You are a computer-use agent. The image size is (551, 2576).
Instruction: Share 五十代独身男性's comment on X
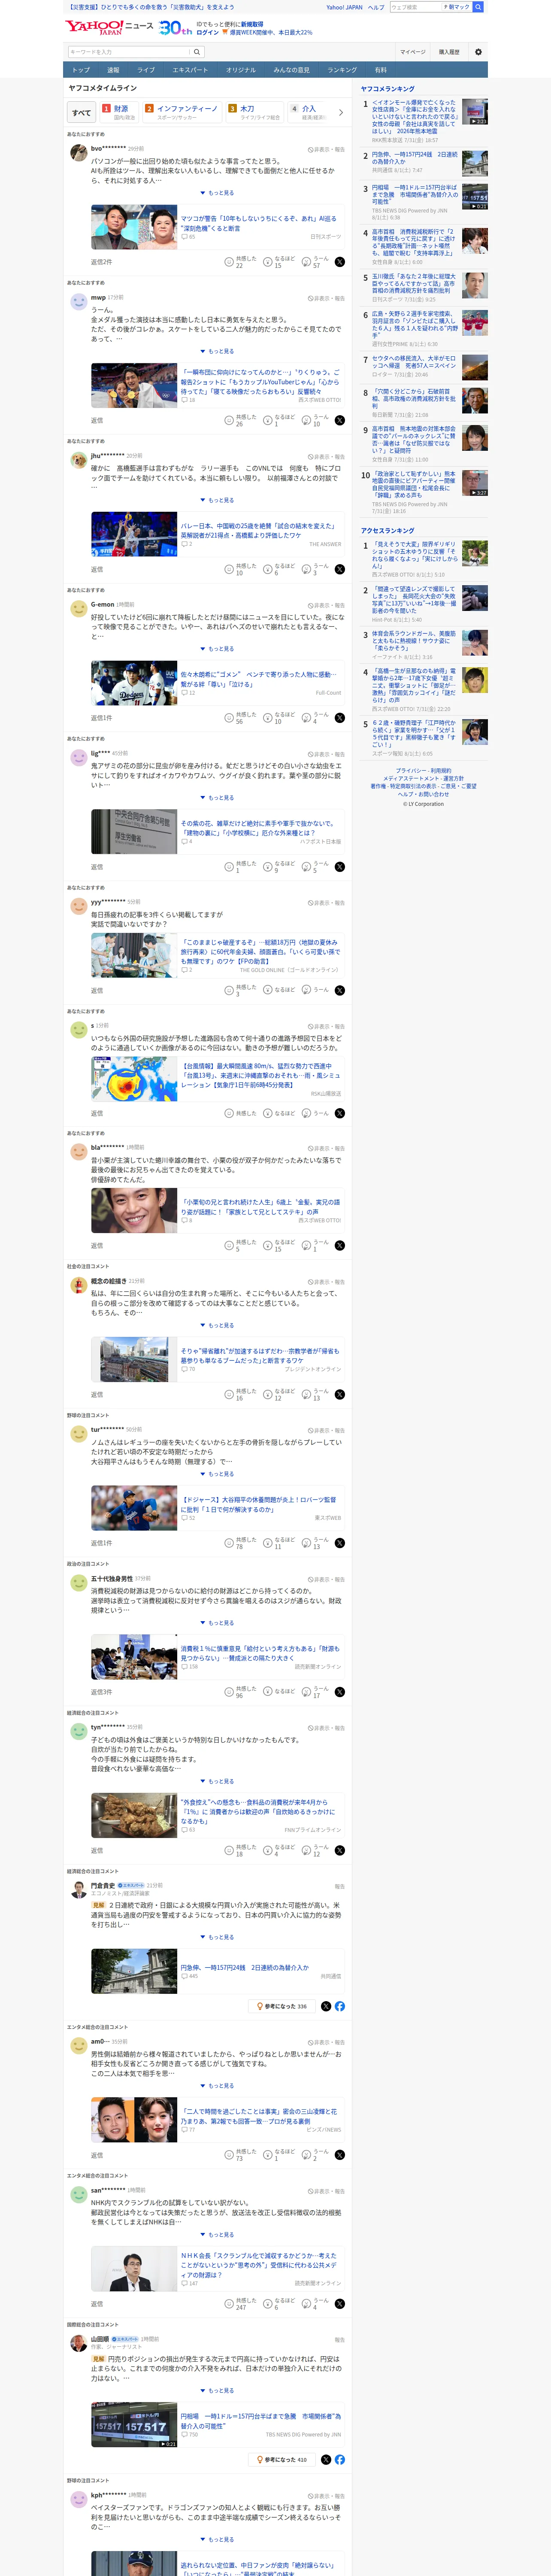(340, 1692)
